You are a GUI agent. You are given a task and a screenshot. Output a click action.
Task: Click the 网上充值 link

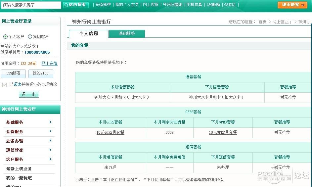(50, 64)
